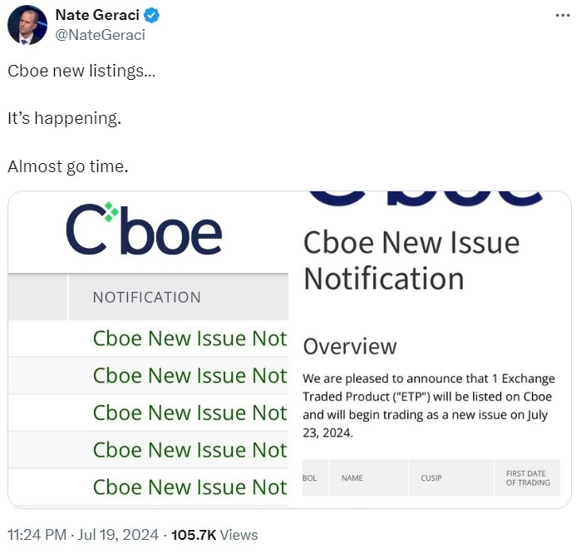
Task: View the 105.7K Views analytics link
Action: pos(214,535)
